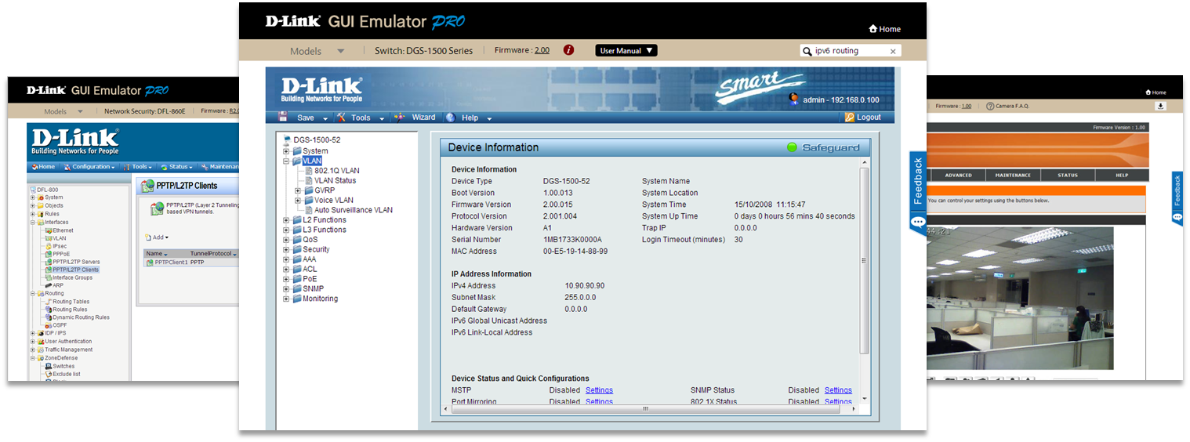
Task: Click the horizontal scrollbar of the Device Information panel
Action: click(x=646, y=408)
